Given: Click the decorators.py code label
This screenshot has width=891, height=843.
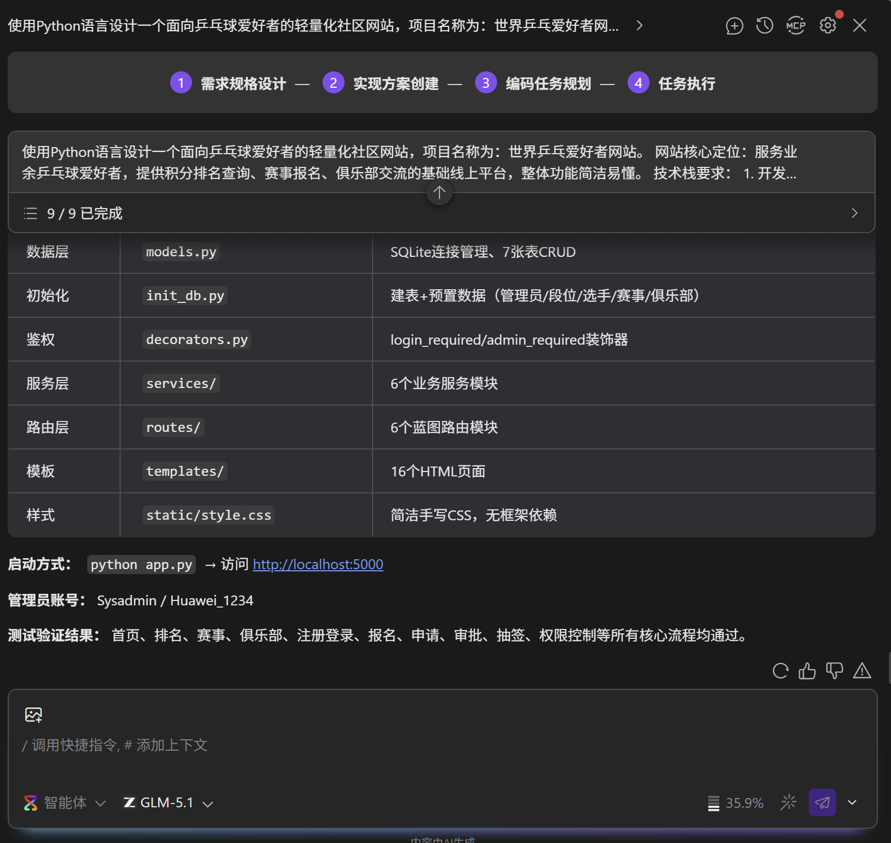Looking at the screenshot, I should tap(197, 340).
